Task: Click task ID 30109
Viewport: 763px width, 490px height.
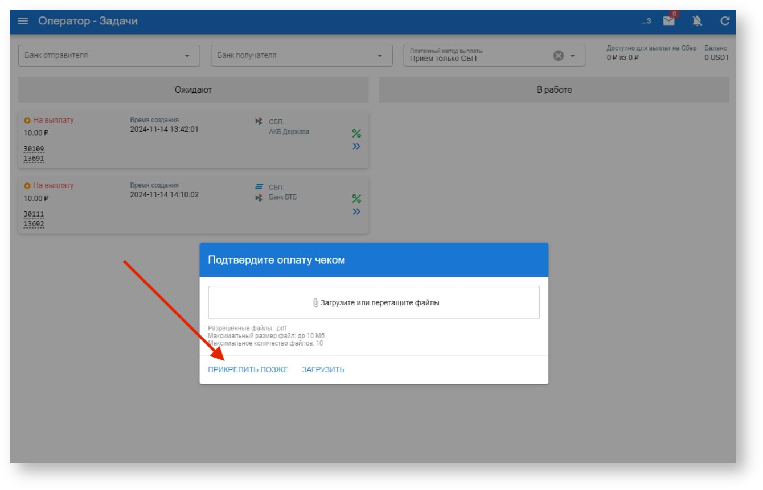Action: [x=34, y=149]
